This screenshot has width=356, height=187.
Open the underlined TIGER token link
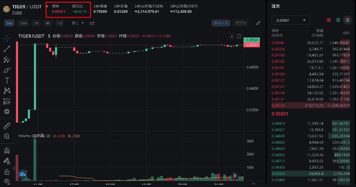(17, 13)
